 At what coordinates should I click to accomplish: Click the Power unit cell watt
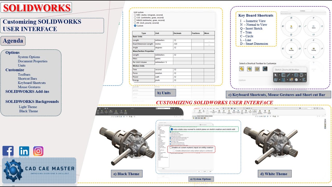(x=164, y=77)
